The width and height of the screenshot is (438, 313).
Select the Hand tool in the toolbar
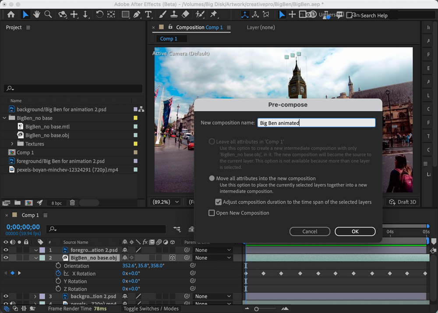pyautogui.click(x=37, y=14)
